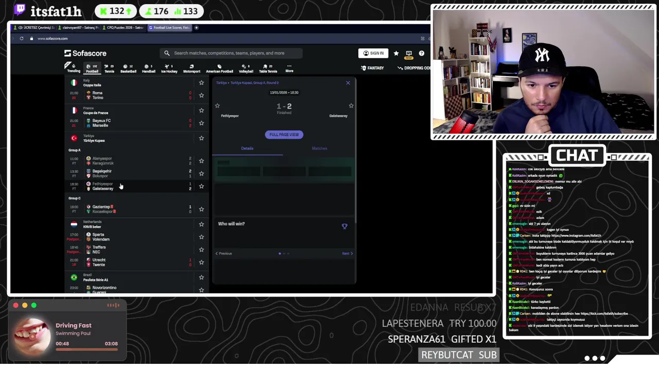
Task: Toggle favorite star for KNVB beker league
Action: (x=201, y=224)
